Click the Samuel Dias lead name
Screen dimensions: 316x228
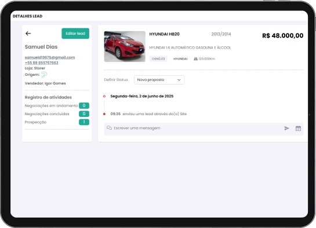tap(41, 47)
